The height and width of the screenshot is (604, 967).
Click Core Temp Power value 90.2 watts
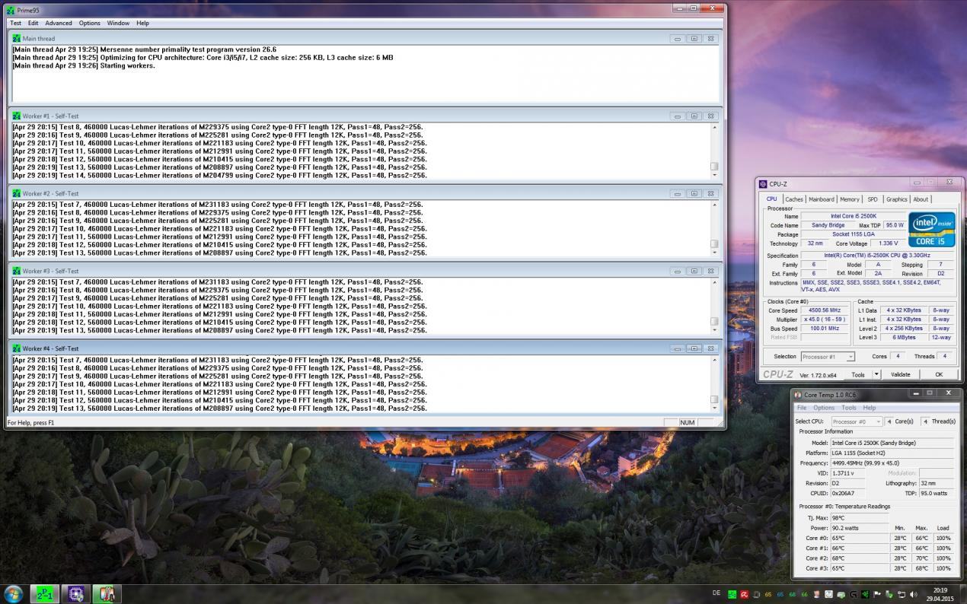point(858,528)
